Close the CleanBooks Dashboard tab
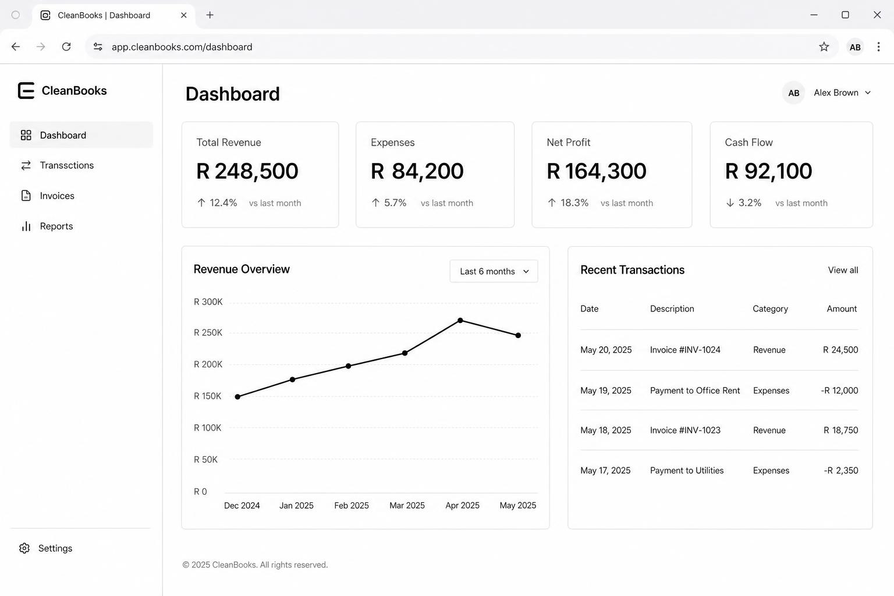Image resolution: width=894 pixels, height=596 pixels. click(x=184, y=15)
